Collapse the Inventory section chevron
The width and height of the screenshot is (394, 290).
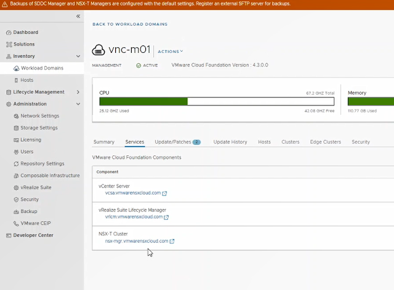pyautogui.click(x=78, y=56)
